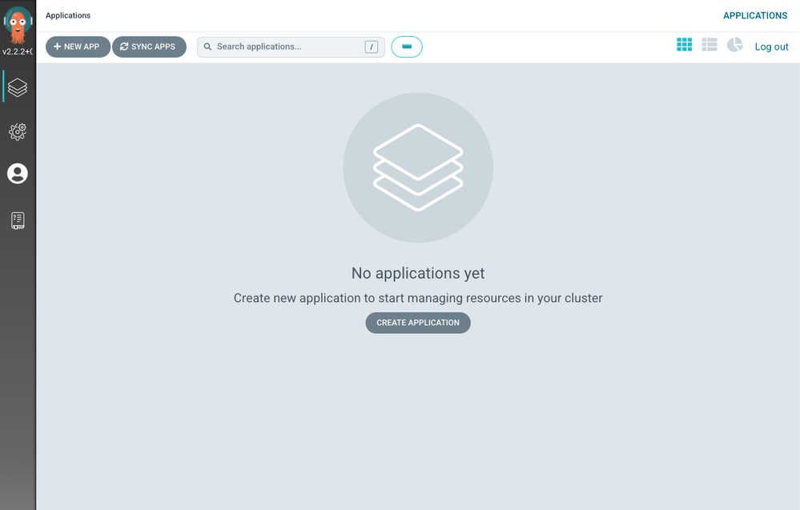The width and height of the screenshot is (800, 510).
Task: Open Documentation book icon in sidebar
Action: click(18, 220)
